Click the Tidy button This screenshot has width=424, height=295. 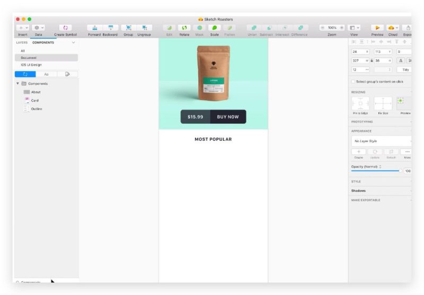(404, 70)
